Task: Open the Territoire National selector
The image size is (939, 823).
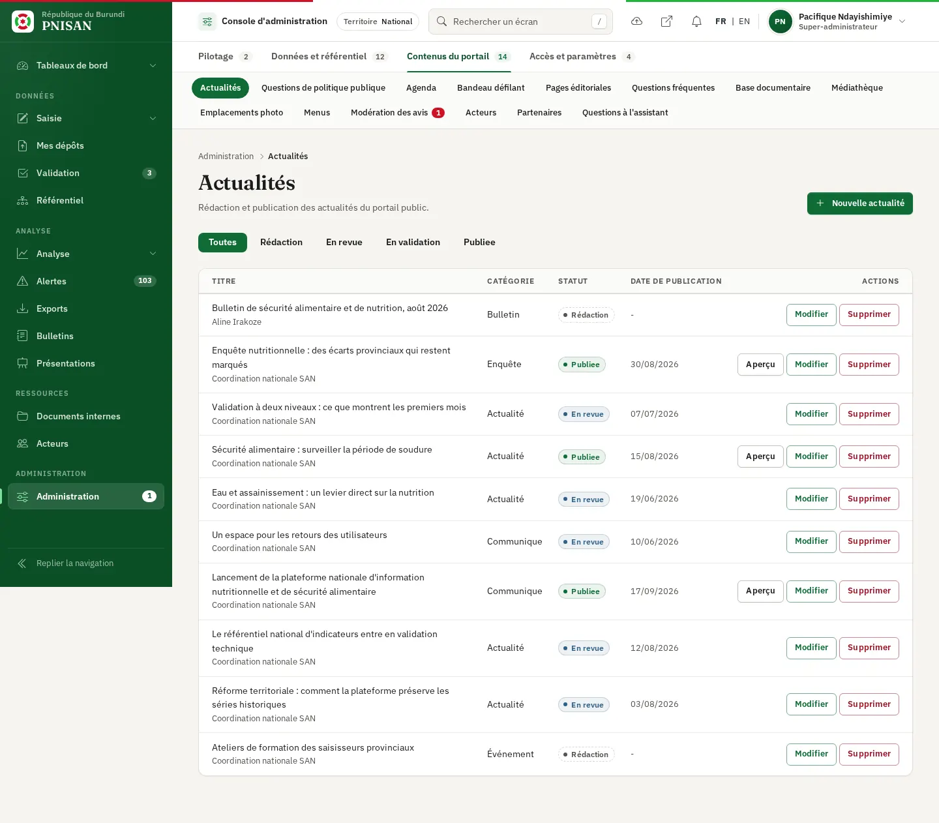Action: (378, 22)
